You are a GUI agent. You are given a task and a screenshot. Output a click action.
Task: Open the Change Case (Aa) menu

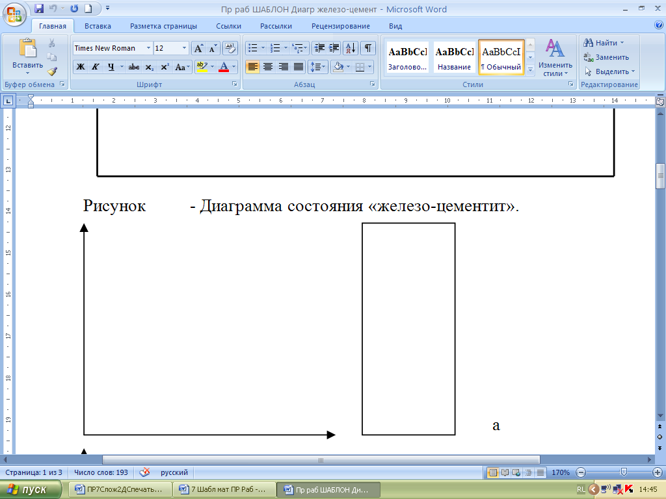point(182,67)
